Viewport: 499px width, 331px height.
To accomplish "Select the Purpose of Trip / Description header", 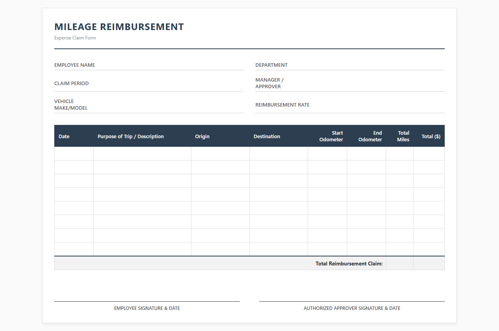I will point(142,136).
